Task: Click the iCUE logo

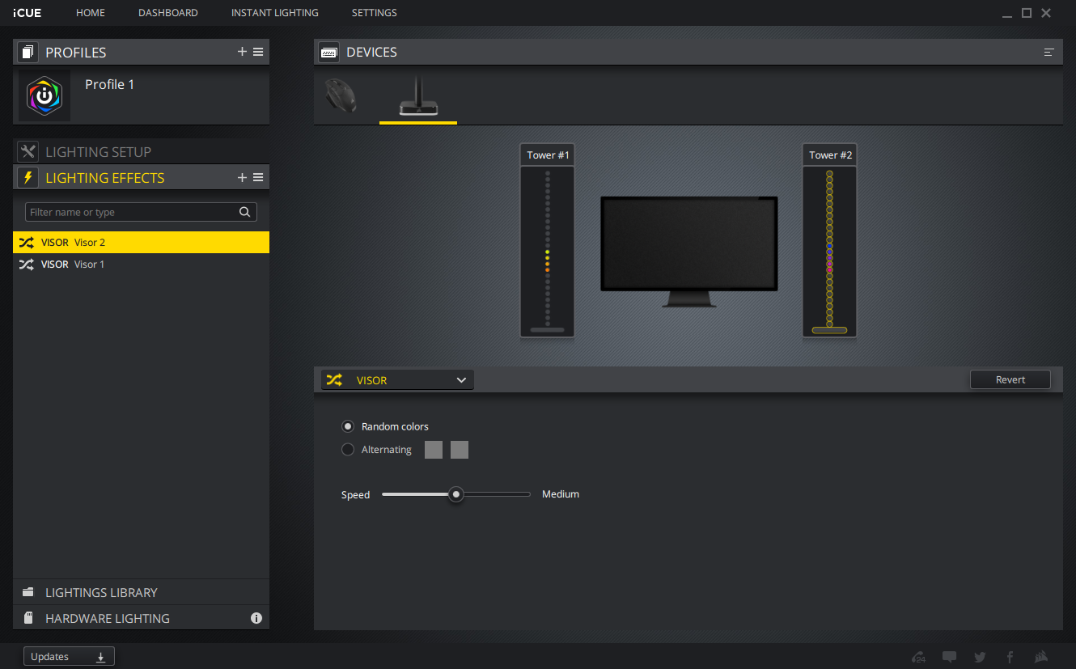Action: click(x=28, y=13)
